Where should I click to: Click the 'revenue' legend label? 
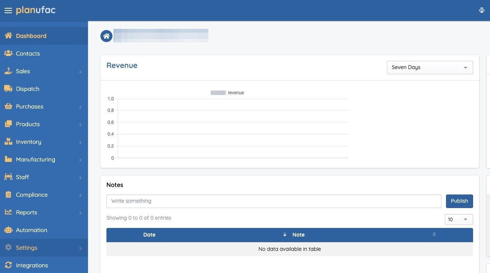(236, 93)
